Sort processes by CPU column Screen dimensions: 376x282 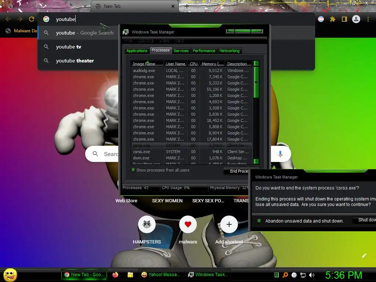194,64
